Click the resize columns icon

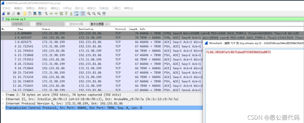pos(104,14)
